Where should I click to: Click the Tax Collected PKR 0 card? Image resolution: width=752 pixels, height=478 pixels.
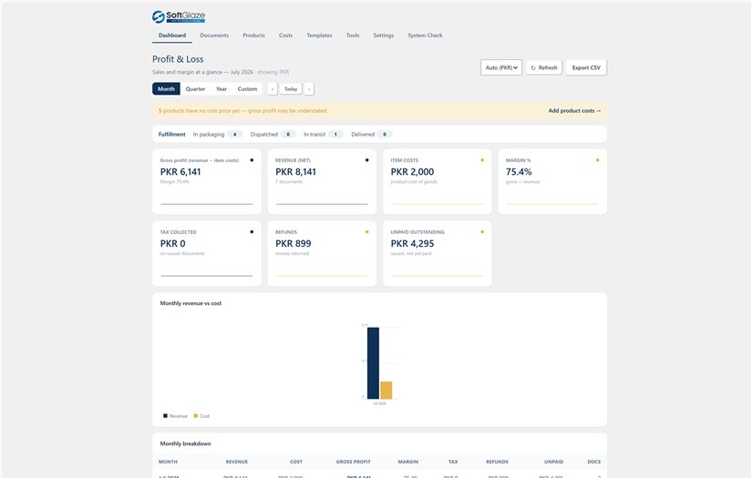click(207, 253)
